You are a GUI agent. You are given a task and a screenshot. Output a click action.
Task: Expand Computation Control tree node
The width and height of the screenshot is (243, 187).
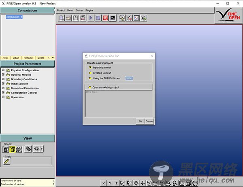[3, 93]
